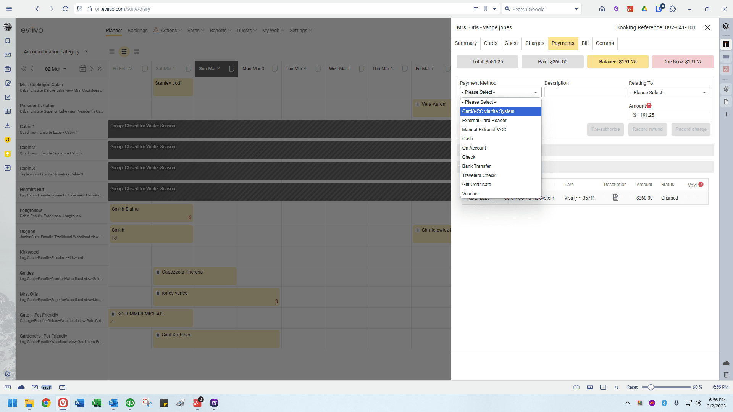Open the 02 Mar date dropdown
Viewport: 733px width, 412px height.
point(56,69)
